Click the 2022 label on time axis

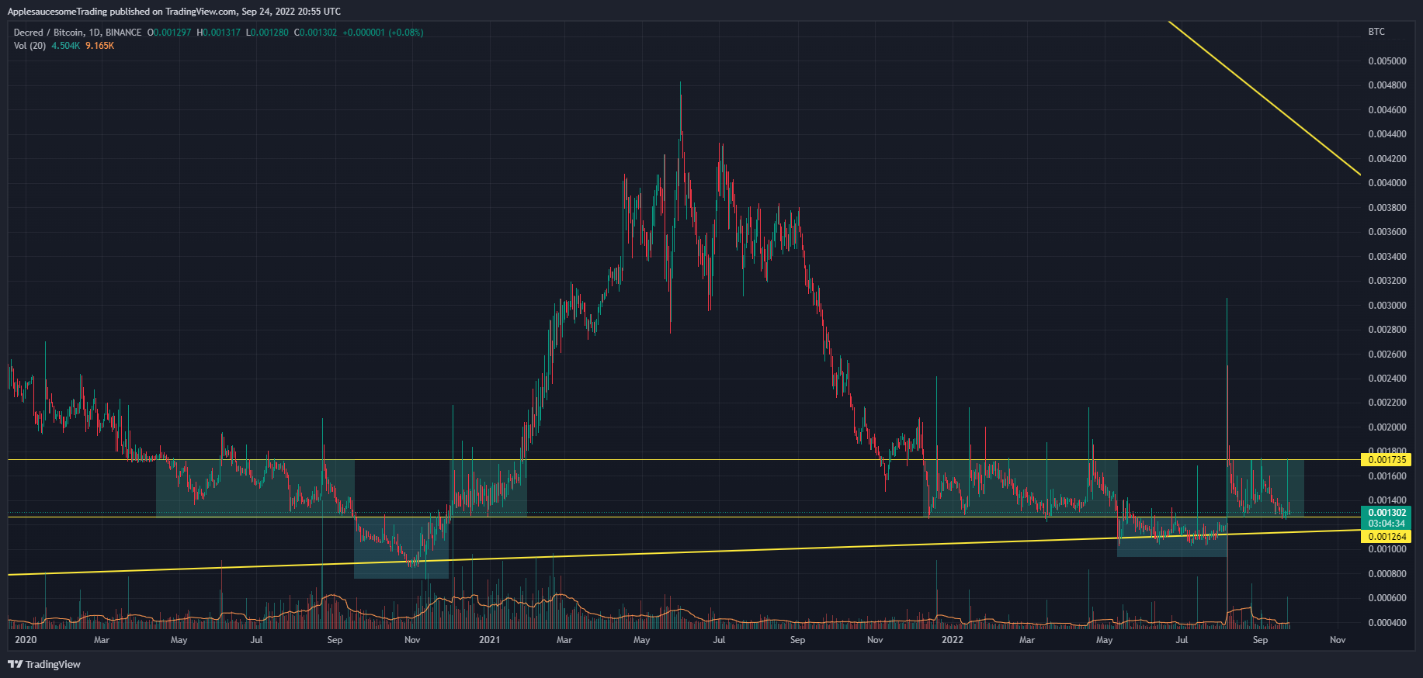pos(952,640)
